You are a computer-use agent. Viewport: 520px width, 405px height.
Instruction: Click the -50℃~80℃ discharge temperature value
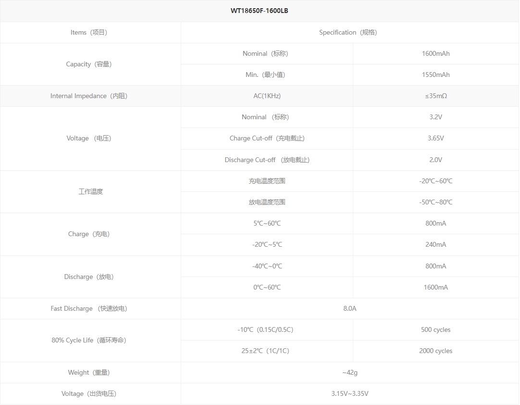pyautogui.click(x=436, y=202)
